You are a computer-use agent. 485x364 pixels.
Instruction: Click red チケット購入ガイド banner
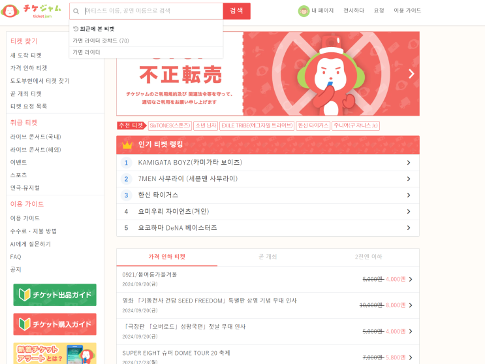(55, 324)
